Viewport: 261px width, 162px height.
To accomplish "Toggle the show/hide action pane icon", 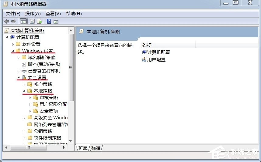I will point(56,21).
